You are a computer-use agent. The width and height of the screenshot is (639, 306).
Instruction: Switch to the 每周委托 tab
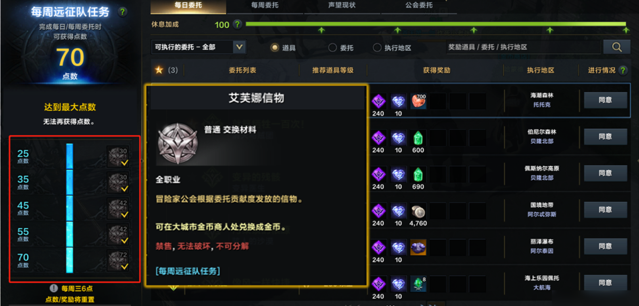(265, 6)
